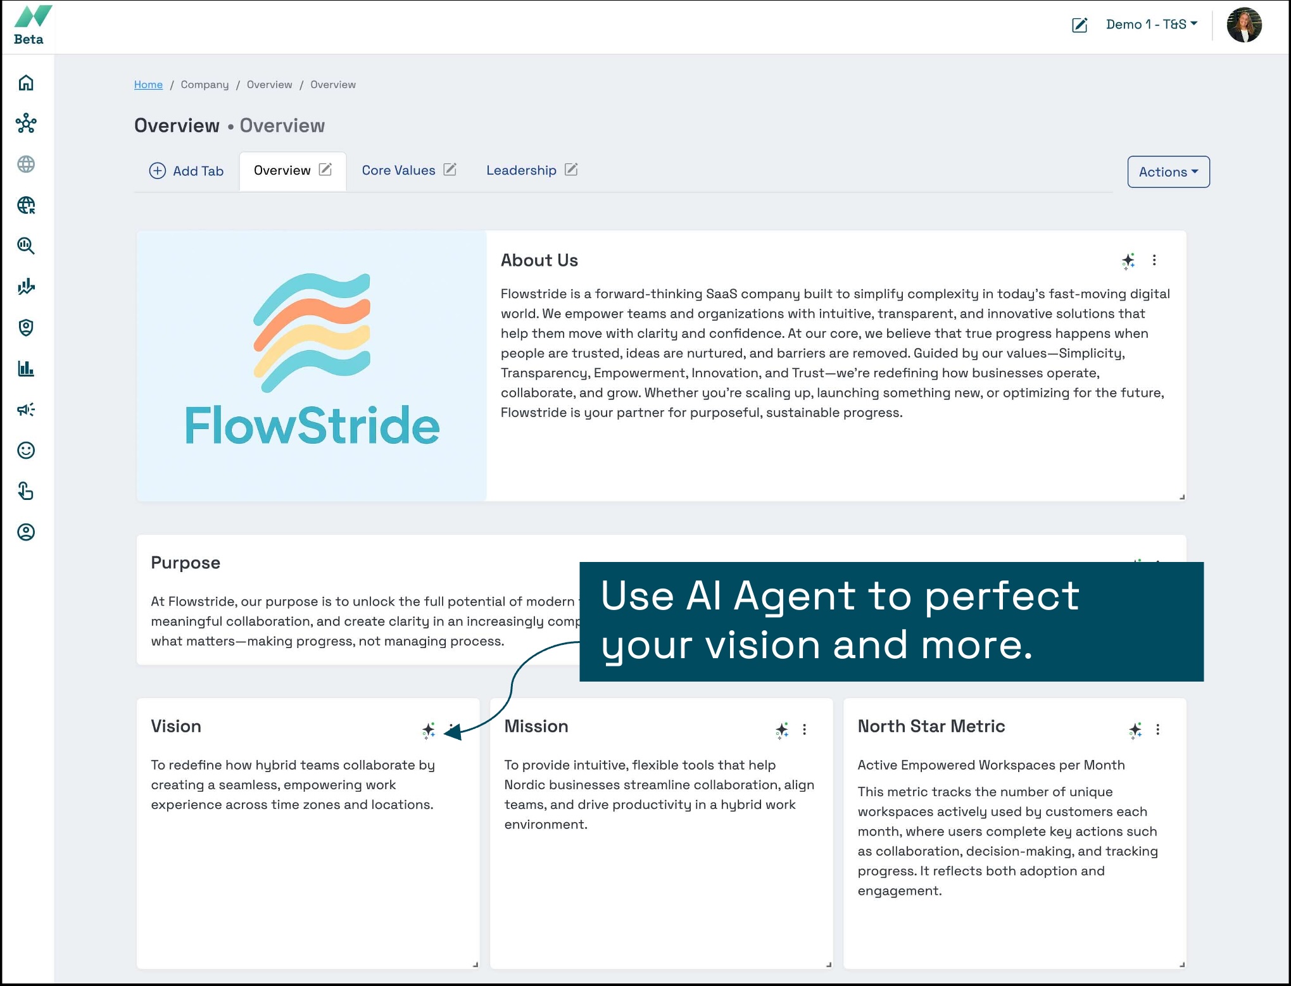
Task: Click the user avatar photo
Action: [1244, 25]
